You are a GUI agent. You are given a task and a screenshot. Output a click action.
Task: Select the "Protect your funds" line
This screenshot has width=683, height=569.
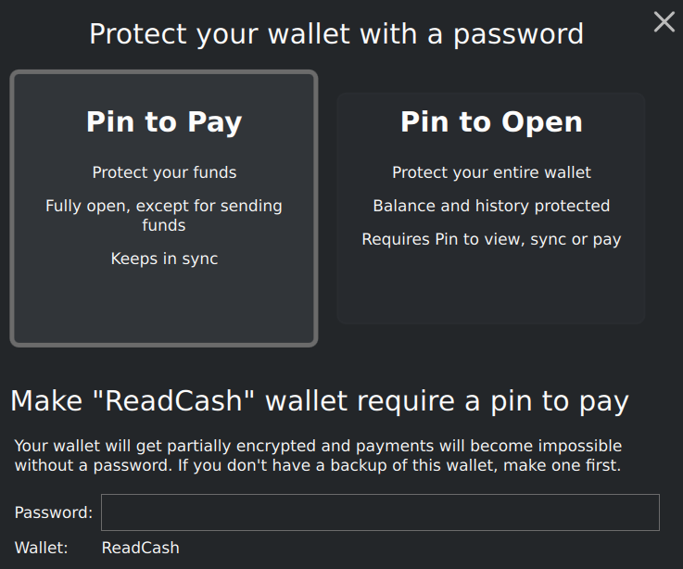[x=164, y=172]
